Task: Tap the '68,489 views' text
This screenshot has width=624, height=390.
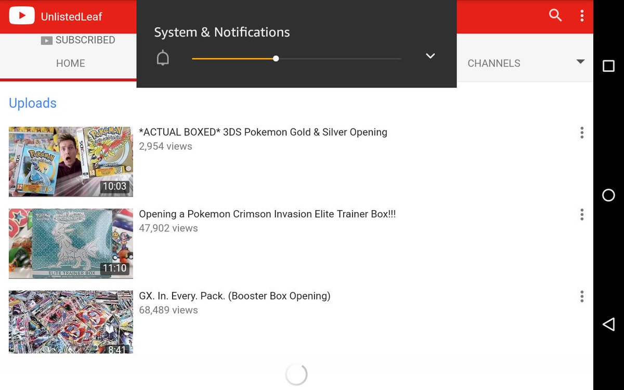Action: click(168, 310)
